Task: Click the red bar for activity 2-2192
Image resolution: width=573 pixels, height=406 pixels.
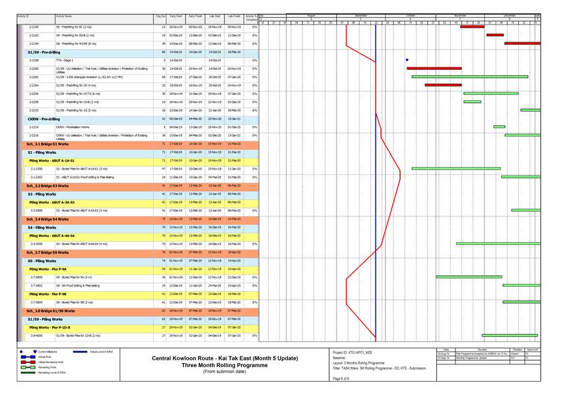Action: (494, 35)
